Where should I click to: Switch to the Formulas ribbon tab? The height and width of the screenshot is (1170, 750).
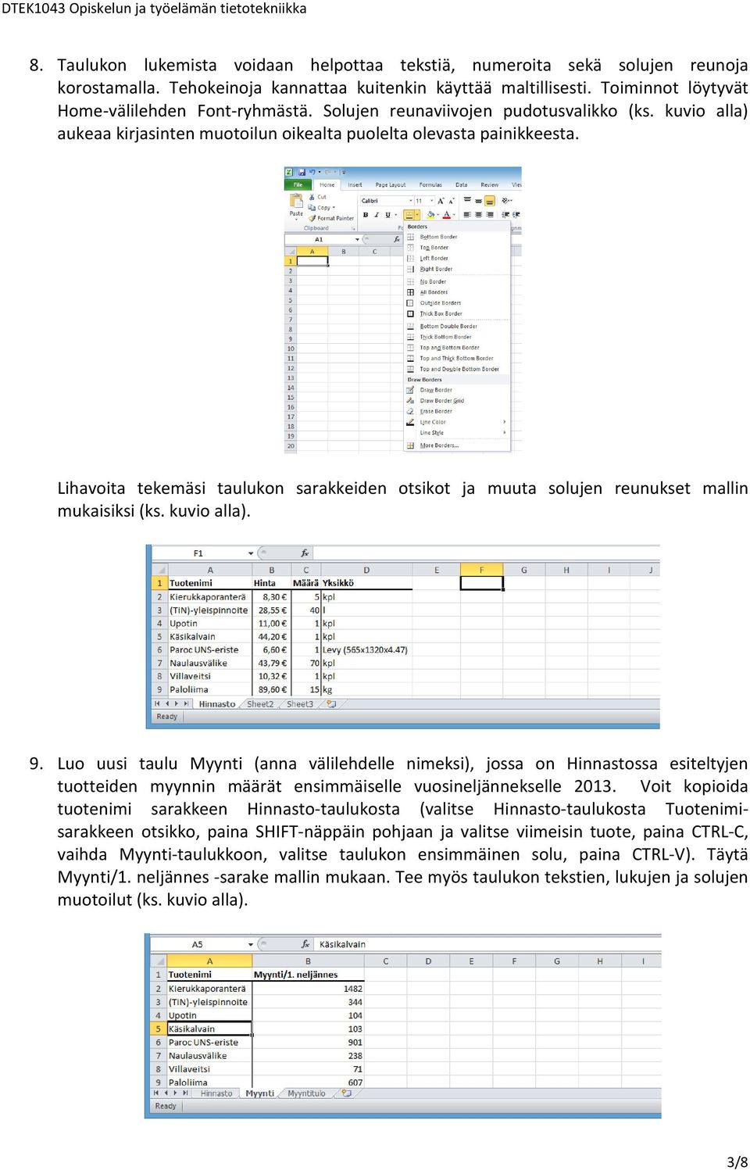point(430,185)
